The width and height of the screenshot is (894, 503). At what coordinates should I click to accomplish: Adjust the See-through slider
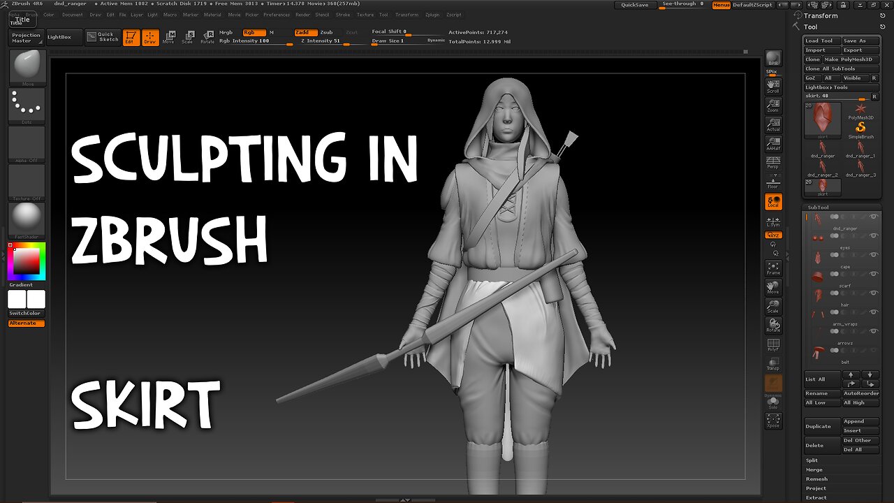[x=684, y=5]
